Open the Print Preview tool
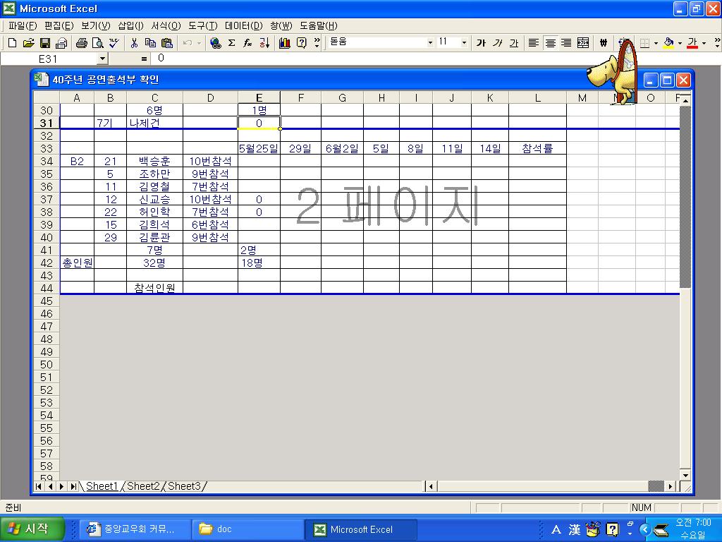 (98, 43)
